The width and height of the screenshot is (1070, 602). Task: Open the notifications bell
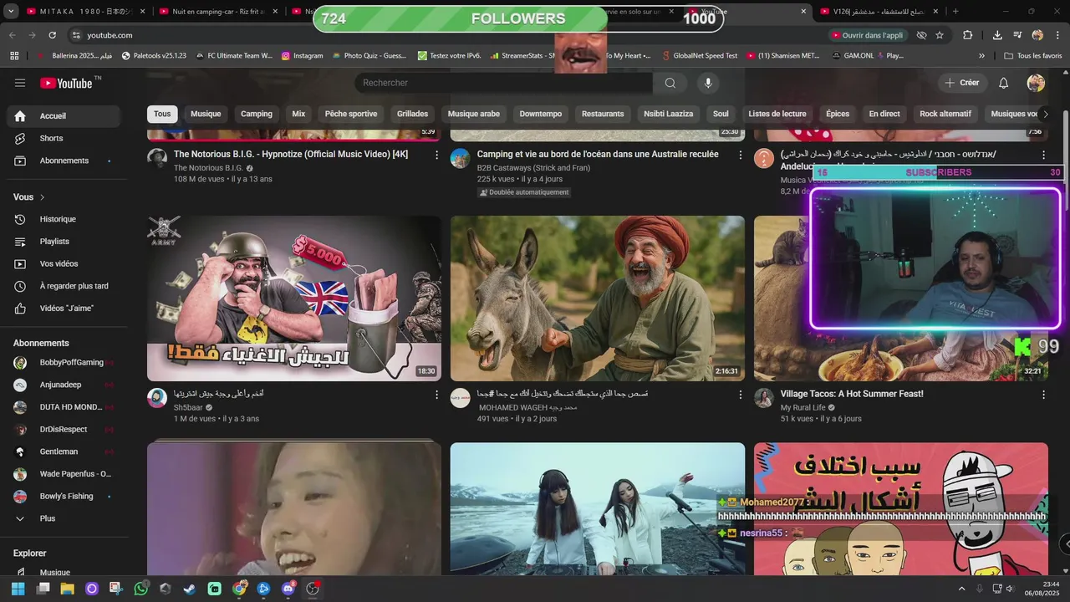click(x=1004, y=83)
